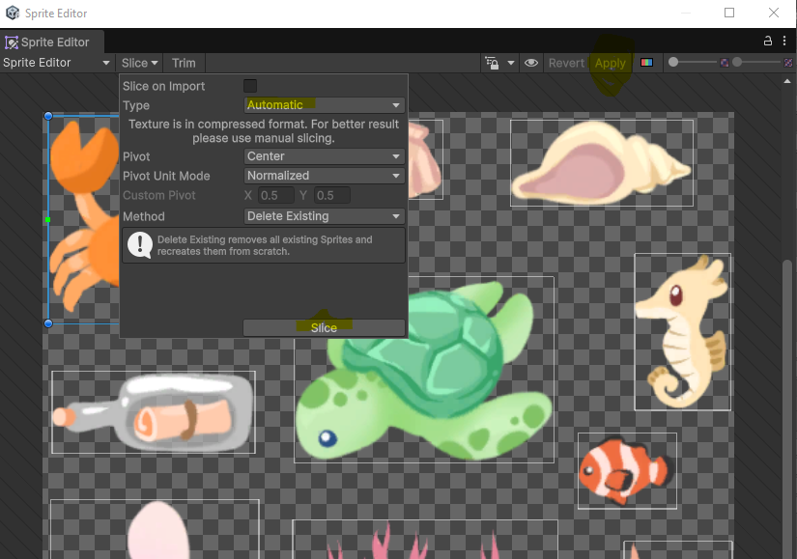
Task: Click the 'Pivot Unit Mode' label
Action: (166, 176)
